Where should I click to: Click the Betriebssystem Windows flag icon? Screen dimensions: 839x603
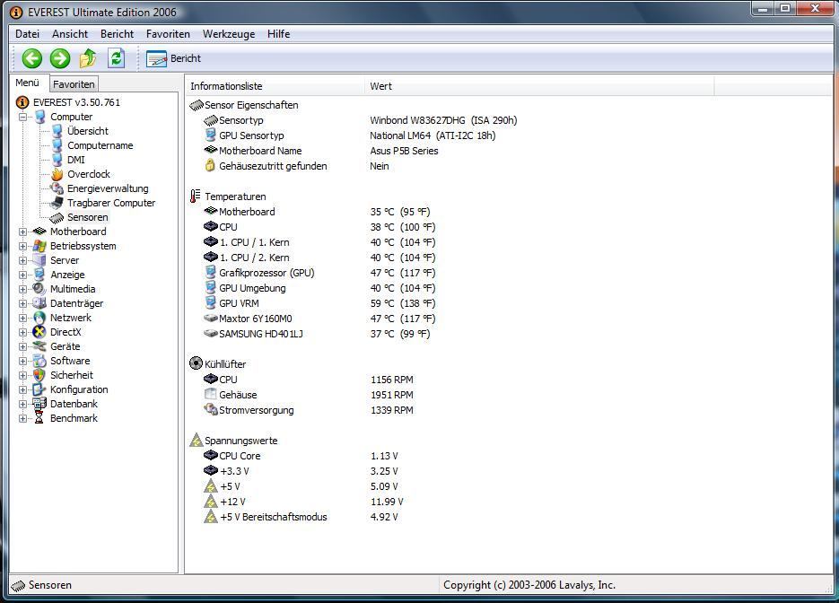tap(39, 246)
